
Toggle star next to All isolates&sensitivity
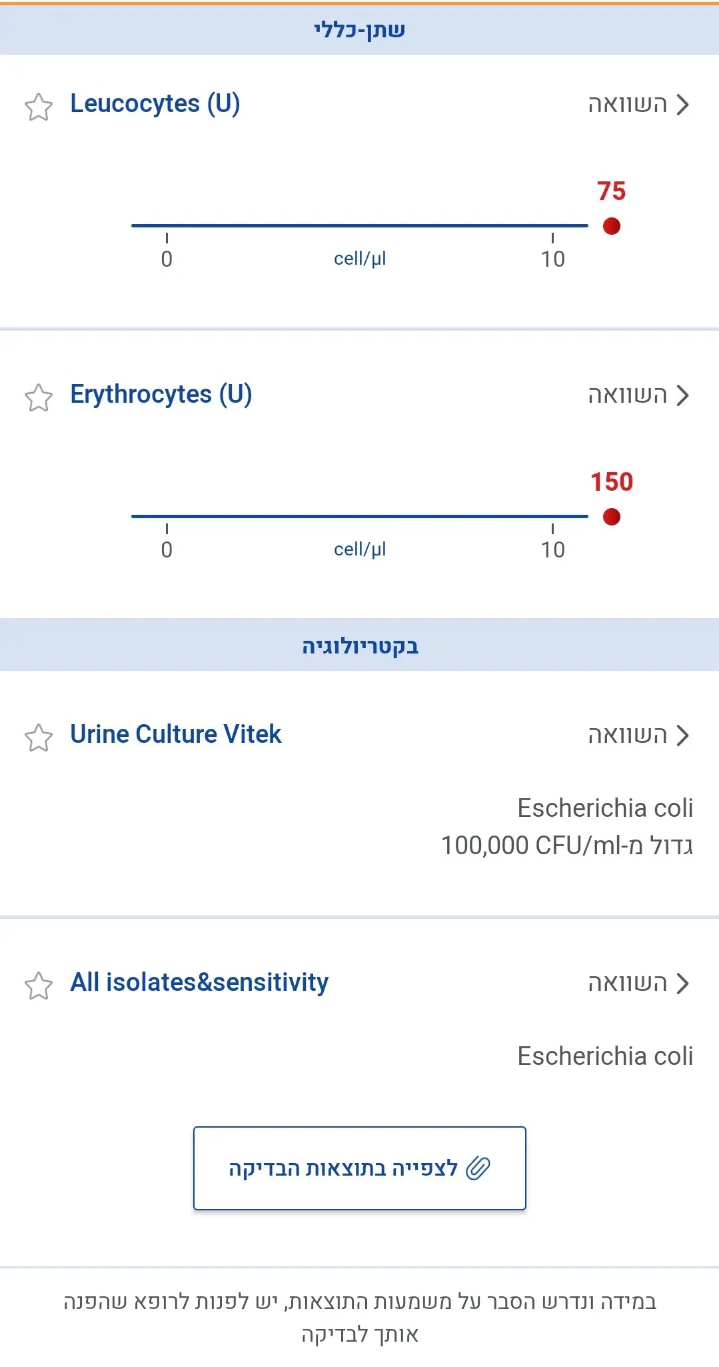(x=39, y=986)
